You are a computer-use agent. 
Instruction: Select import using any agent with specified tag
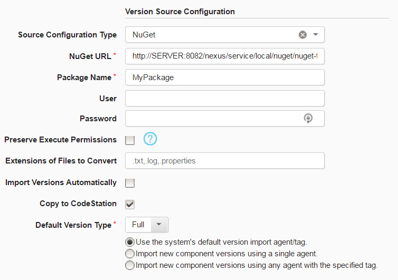point(129,265)
